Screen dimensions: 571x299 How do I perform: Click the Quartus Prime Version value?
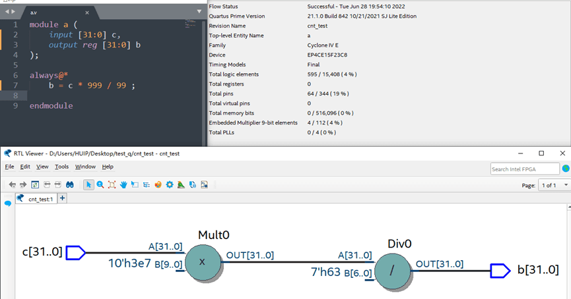tap(362, 16)
